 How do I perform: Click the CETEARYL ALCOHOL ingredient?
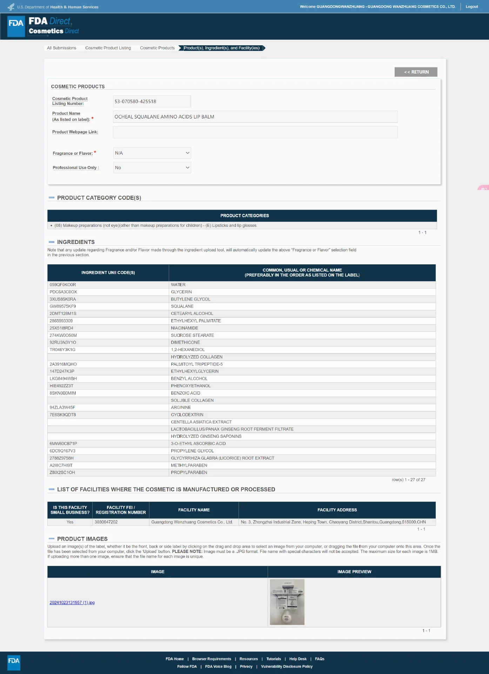192,314
